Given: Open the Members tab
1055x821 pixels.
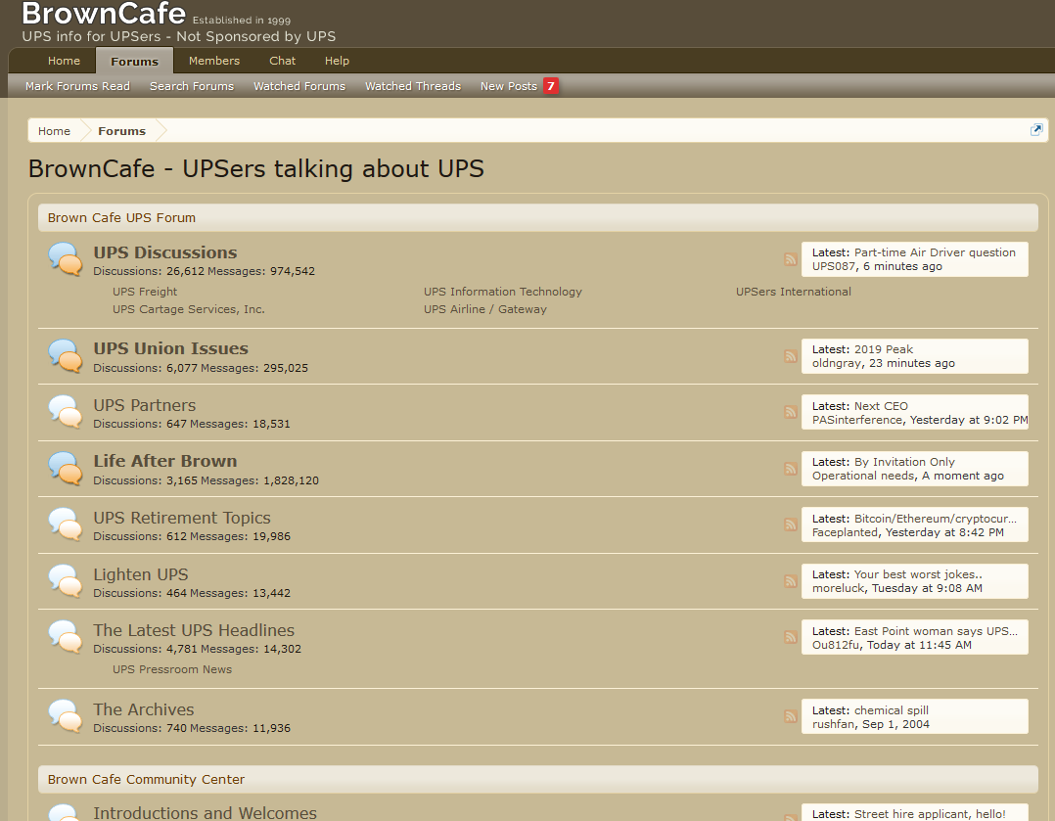Looking at the screenshot, I should pos(214,61).
